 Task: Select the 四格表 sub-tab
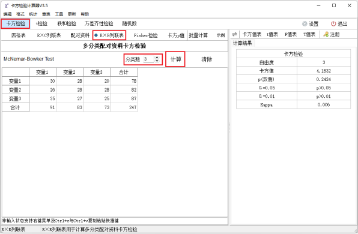click(19, 35)
